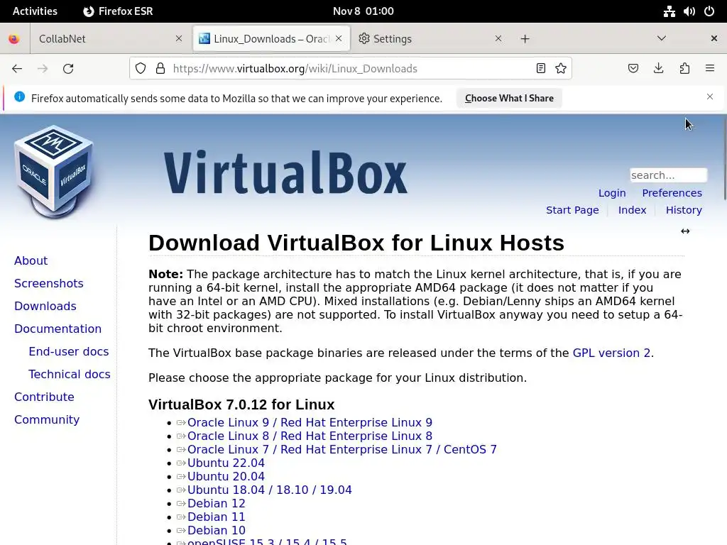The image size is (727, 545).
Task: Reload the page with the refresh icon
Action: tap(68, 69)
